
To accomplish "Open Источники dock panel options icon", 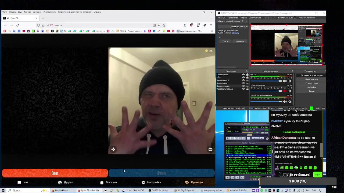I will pyautogui.click(x=247, y=71).
